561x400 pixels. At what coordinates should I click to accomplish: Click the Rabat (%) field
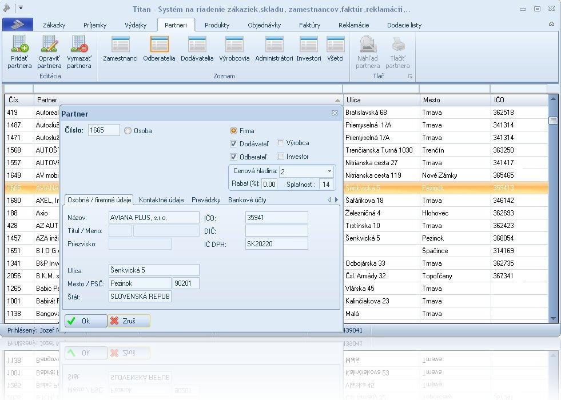tap(269, 185)
